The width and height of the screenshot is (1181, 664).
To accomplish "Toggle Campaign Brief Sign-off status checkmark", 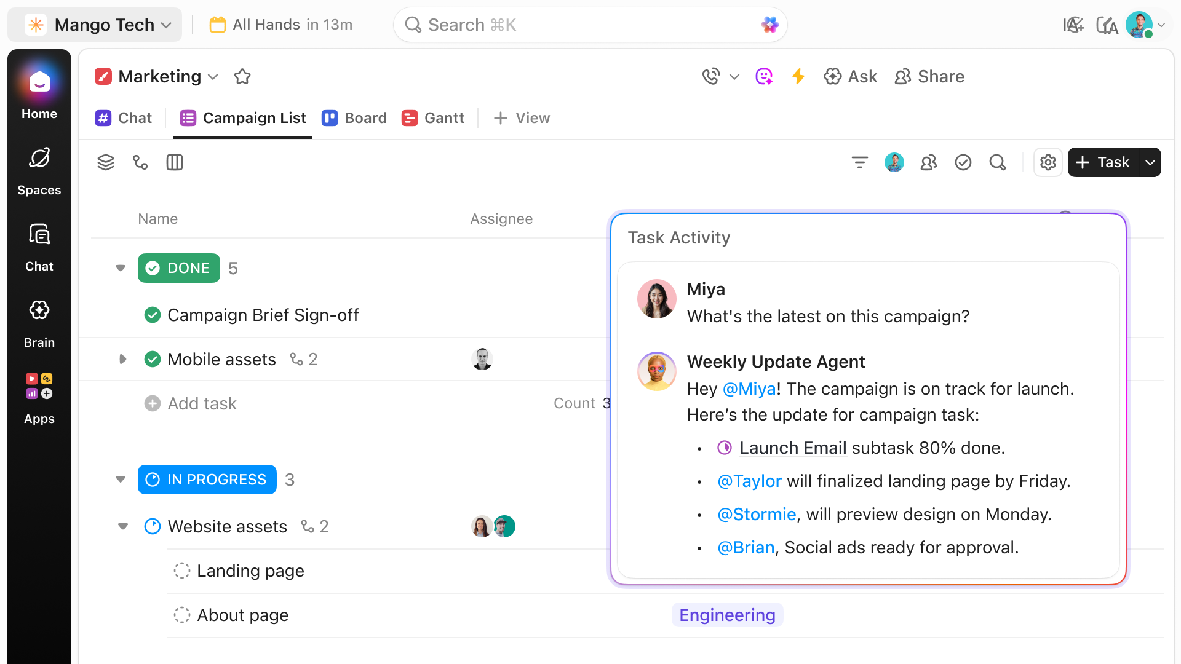I will click(153, 315).
